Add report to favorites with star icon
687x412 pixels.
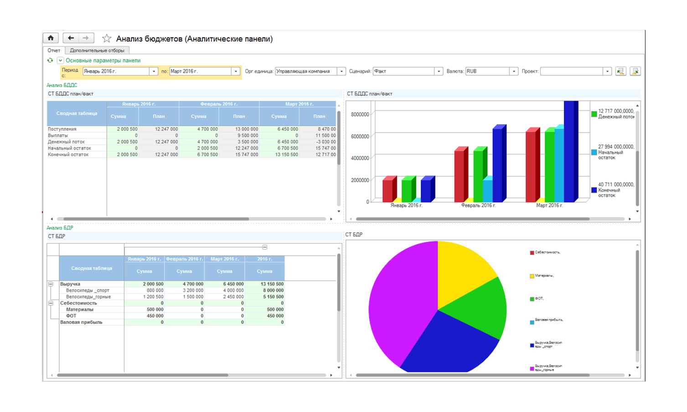tap(107, 39)
